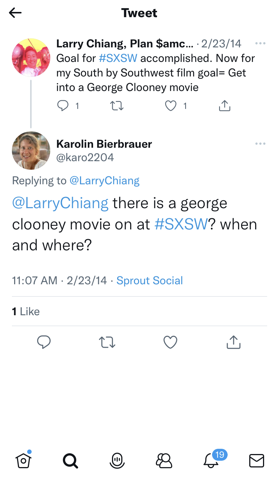Tap the back arrow icon

point(15,13)
